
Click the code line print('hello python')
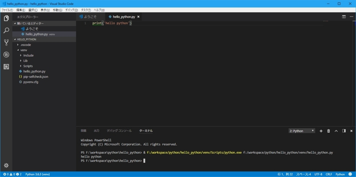[x=112, y=23]
